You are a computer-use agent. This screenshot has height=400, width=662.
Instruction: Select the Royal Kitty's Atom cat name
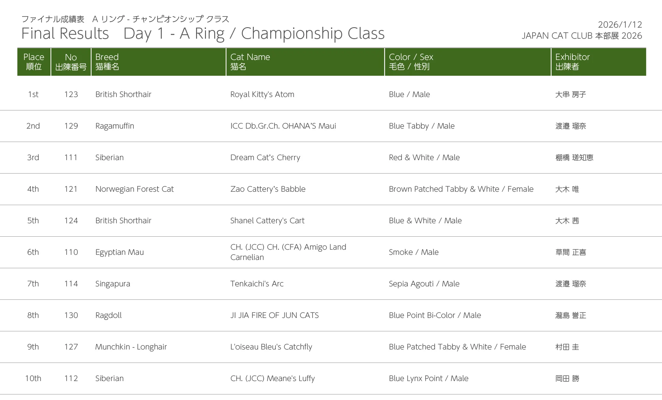point(262,94)
